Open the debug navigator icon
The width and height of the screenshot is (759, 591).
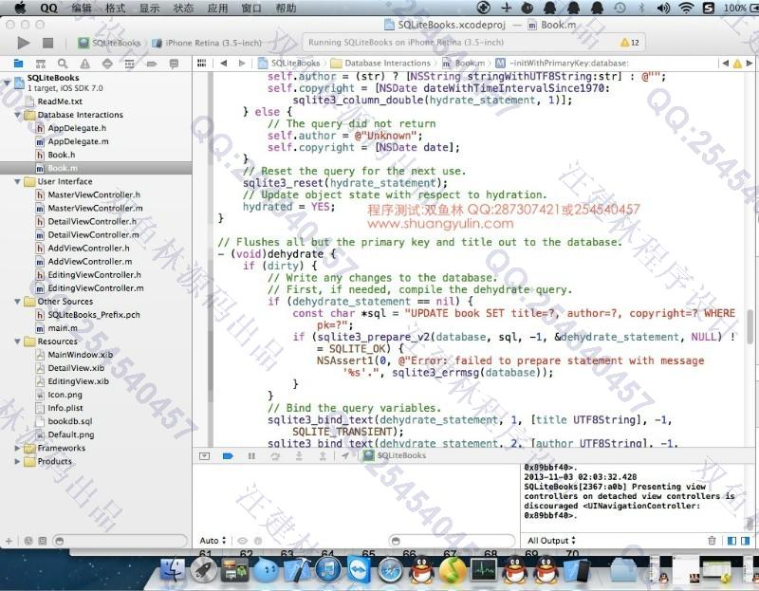click(x=129, y=64)
